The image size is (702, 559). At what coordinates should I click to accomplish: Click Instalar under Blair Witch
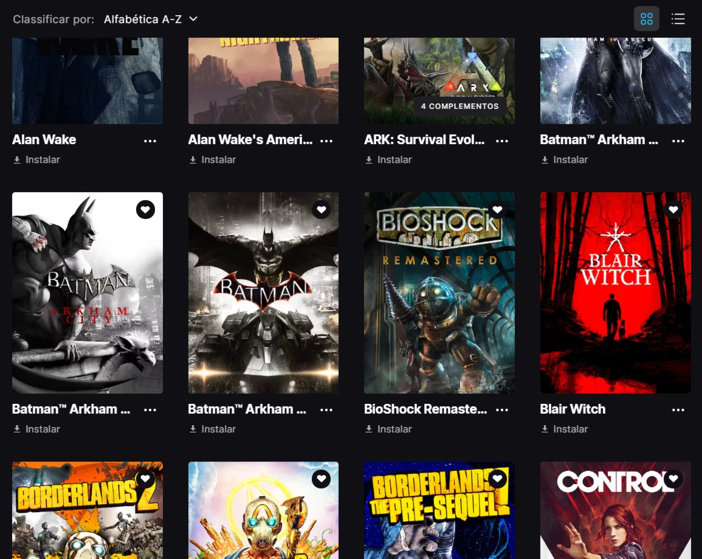tap(564, 429)
